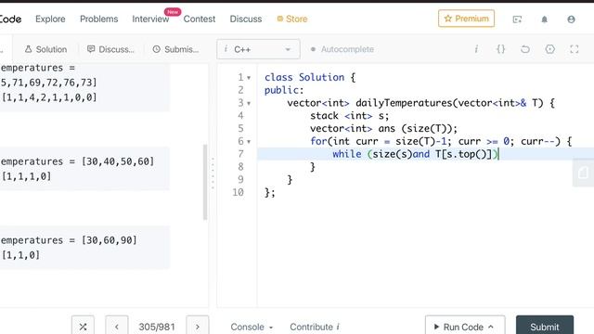Click example output '[1,1,0]'
594x334 pixels.
pyautogui.click(x=20, y=255)
